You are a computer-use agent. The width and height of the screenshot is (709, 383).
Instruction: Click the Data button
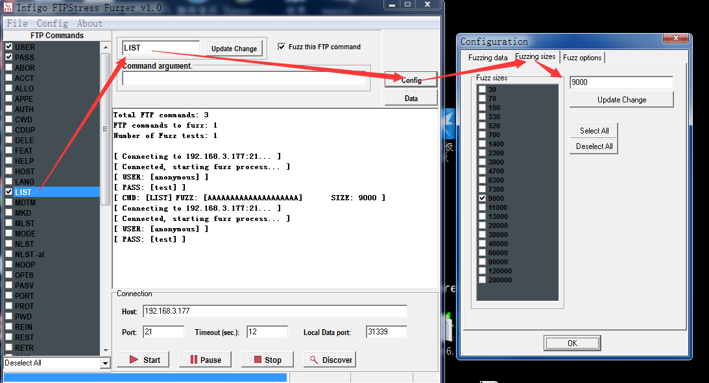tap(411, 98)
